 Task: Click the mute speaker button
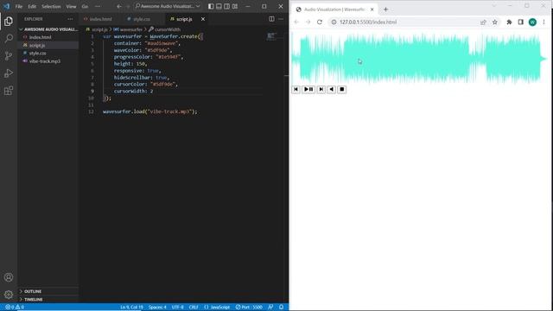(332, 90)
